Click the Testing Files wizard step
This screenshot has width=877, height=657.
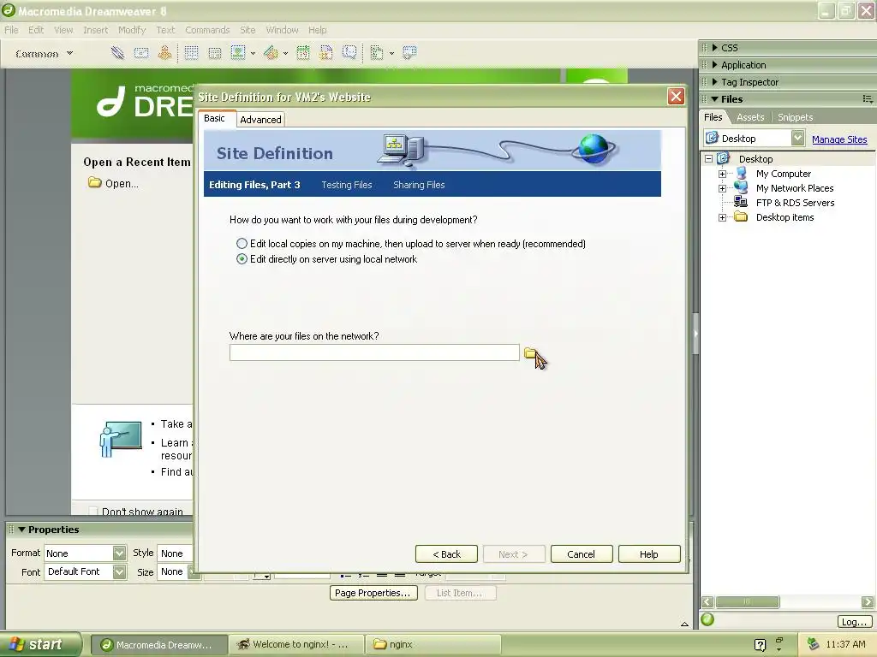(x=347, y=185)
